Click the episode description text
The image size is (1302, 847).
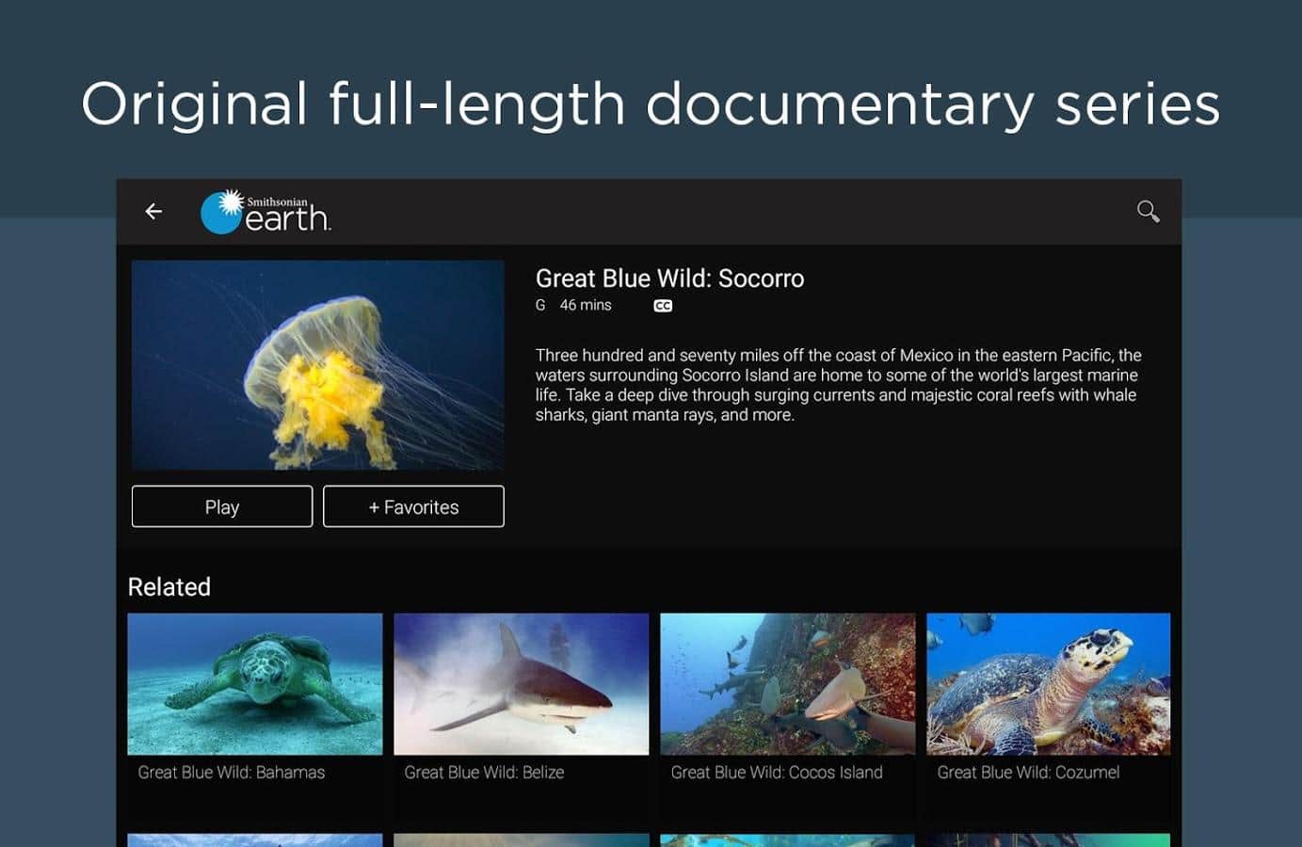[x=839, y=385]
